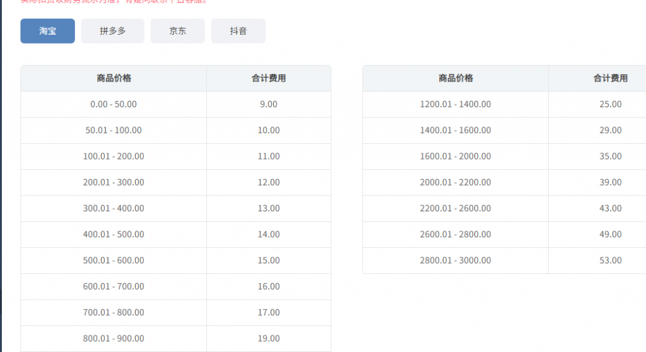The image size is (646, 352).
Task: Select the 2800.01 - 3000.00 price cell
Action: point(455,261)
